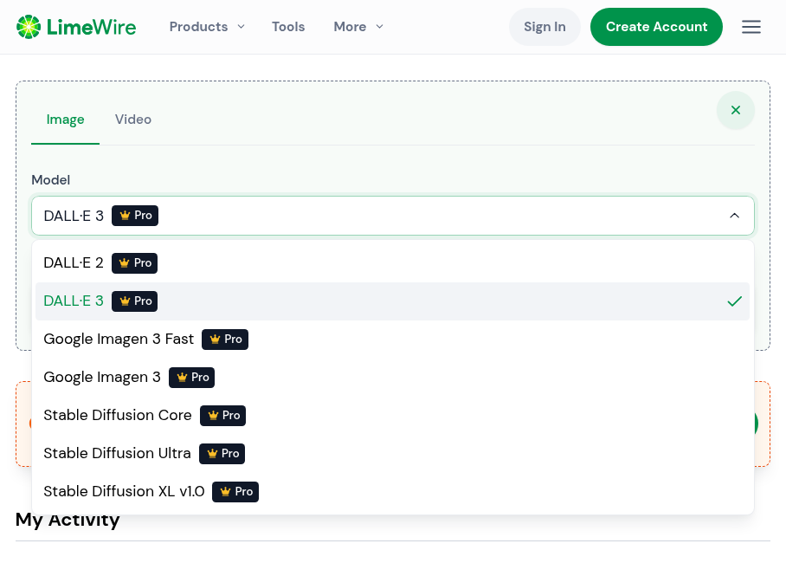Switch to the Video tab

point(132,120)
